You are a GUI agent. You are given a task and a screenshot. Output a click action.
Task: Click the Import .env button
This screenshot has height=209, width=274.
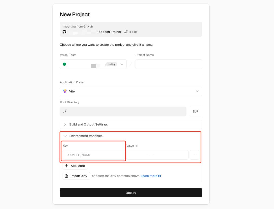[x=76, y=176]
